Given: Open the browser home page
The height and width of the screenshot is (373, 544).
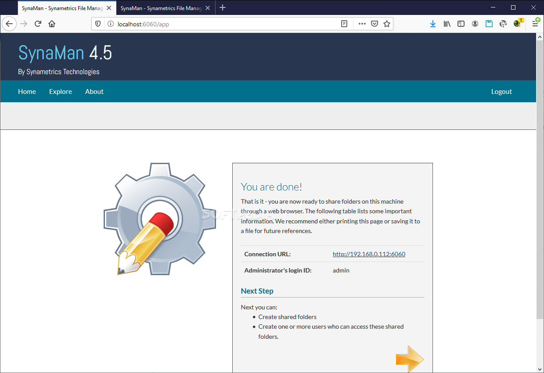Looking at the screenshot, I should coord(52,24).
